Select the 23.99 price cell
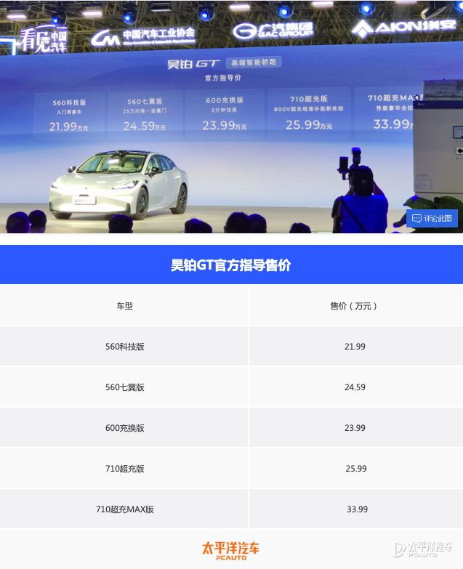This screenshot has width=463, height=569. click(x=356, y=427)
